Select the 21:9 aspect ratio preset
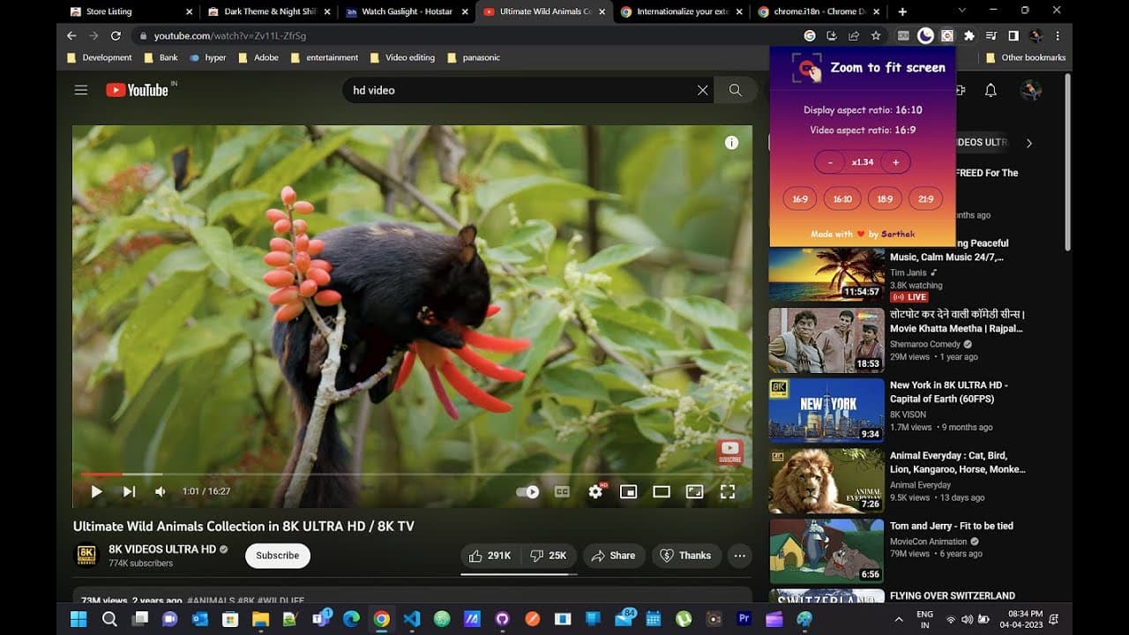This screenshot has width=1129, height=635. [926, 199]
